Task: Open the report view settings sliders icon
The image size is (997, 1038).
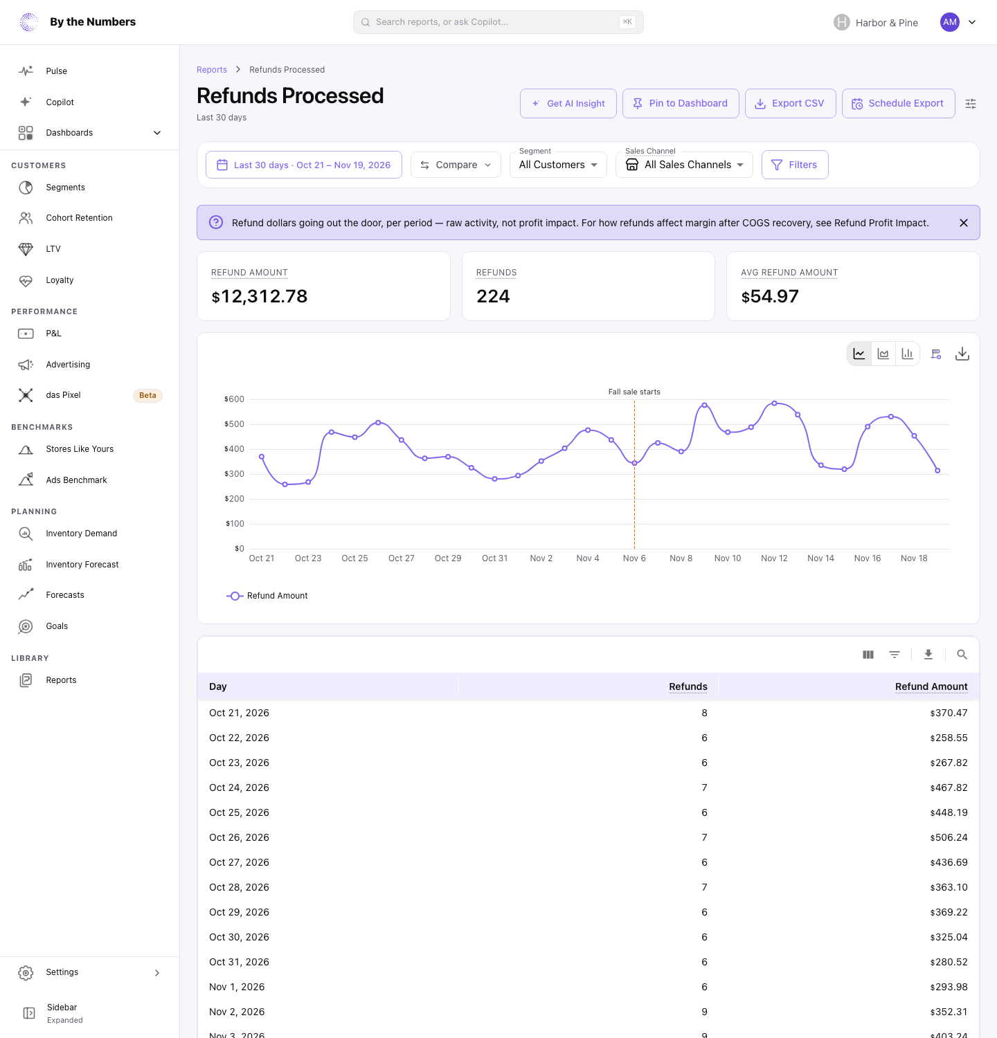Action: coord(971,104)
